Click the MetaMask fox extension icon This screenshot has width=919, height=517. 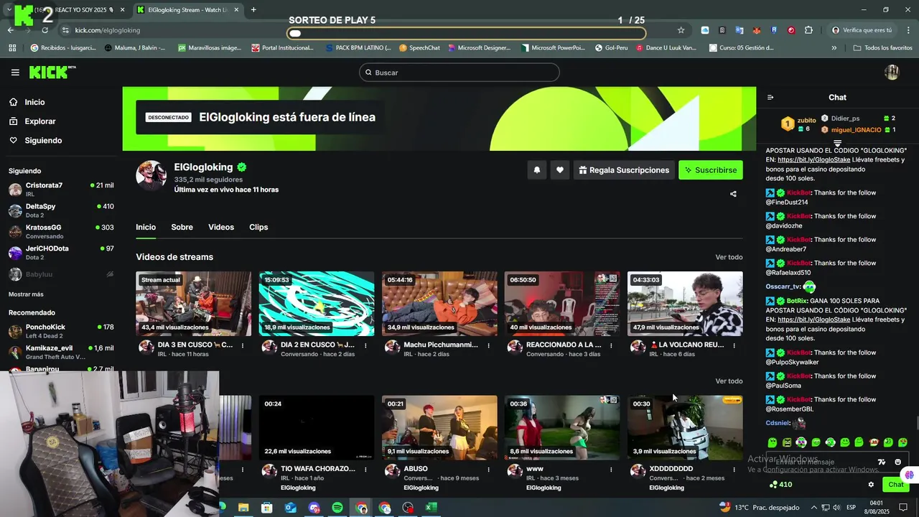tap(757, 30)
